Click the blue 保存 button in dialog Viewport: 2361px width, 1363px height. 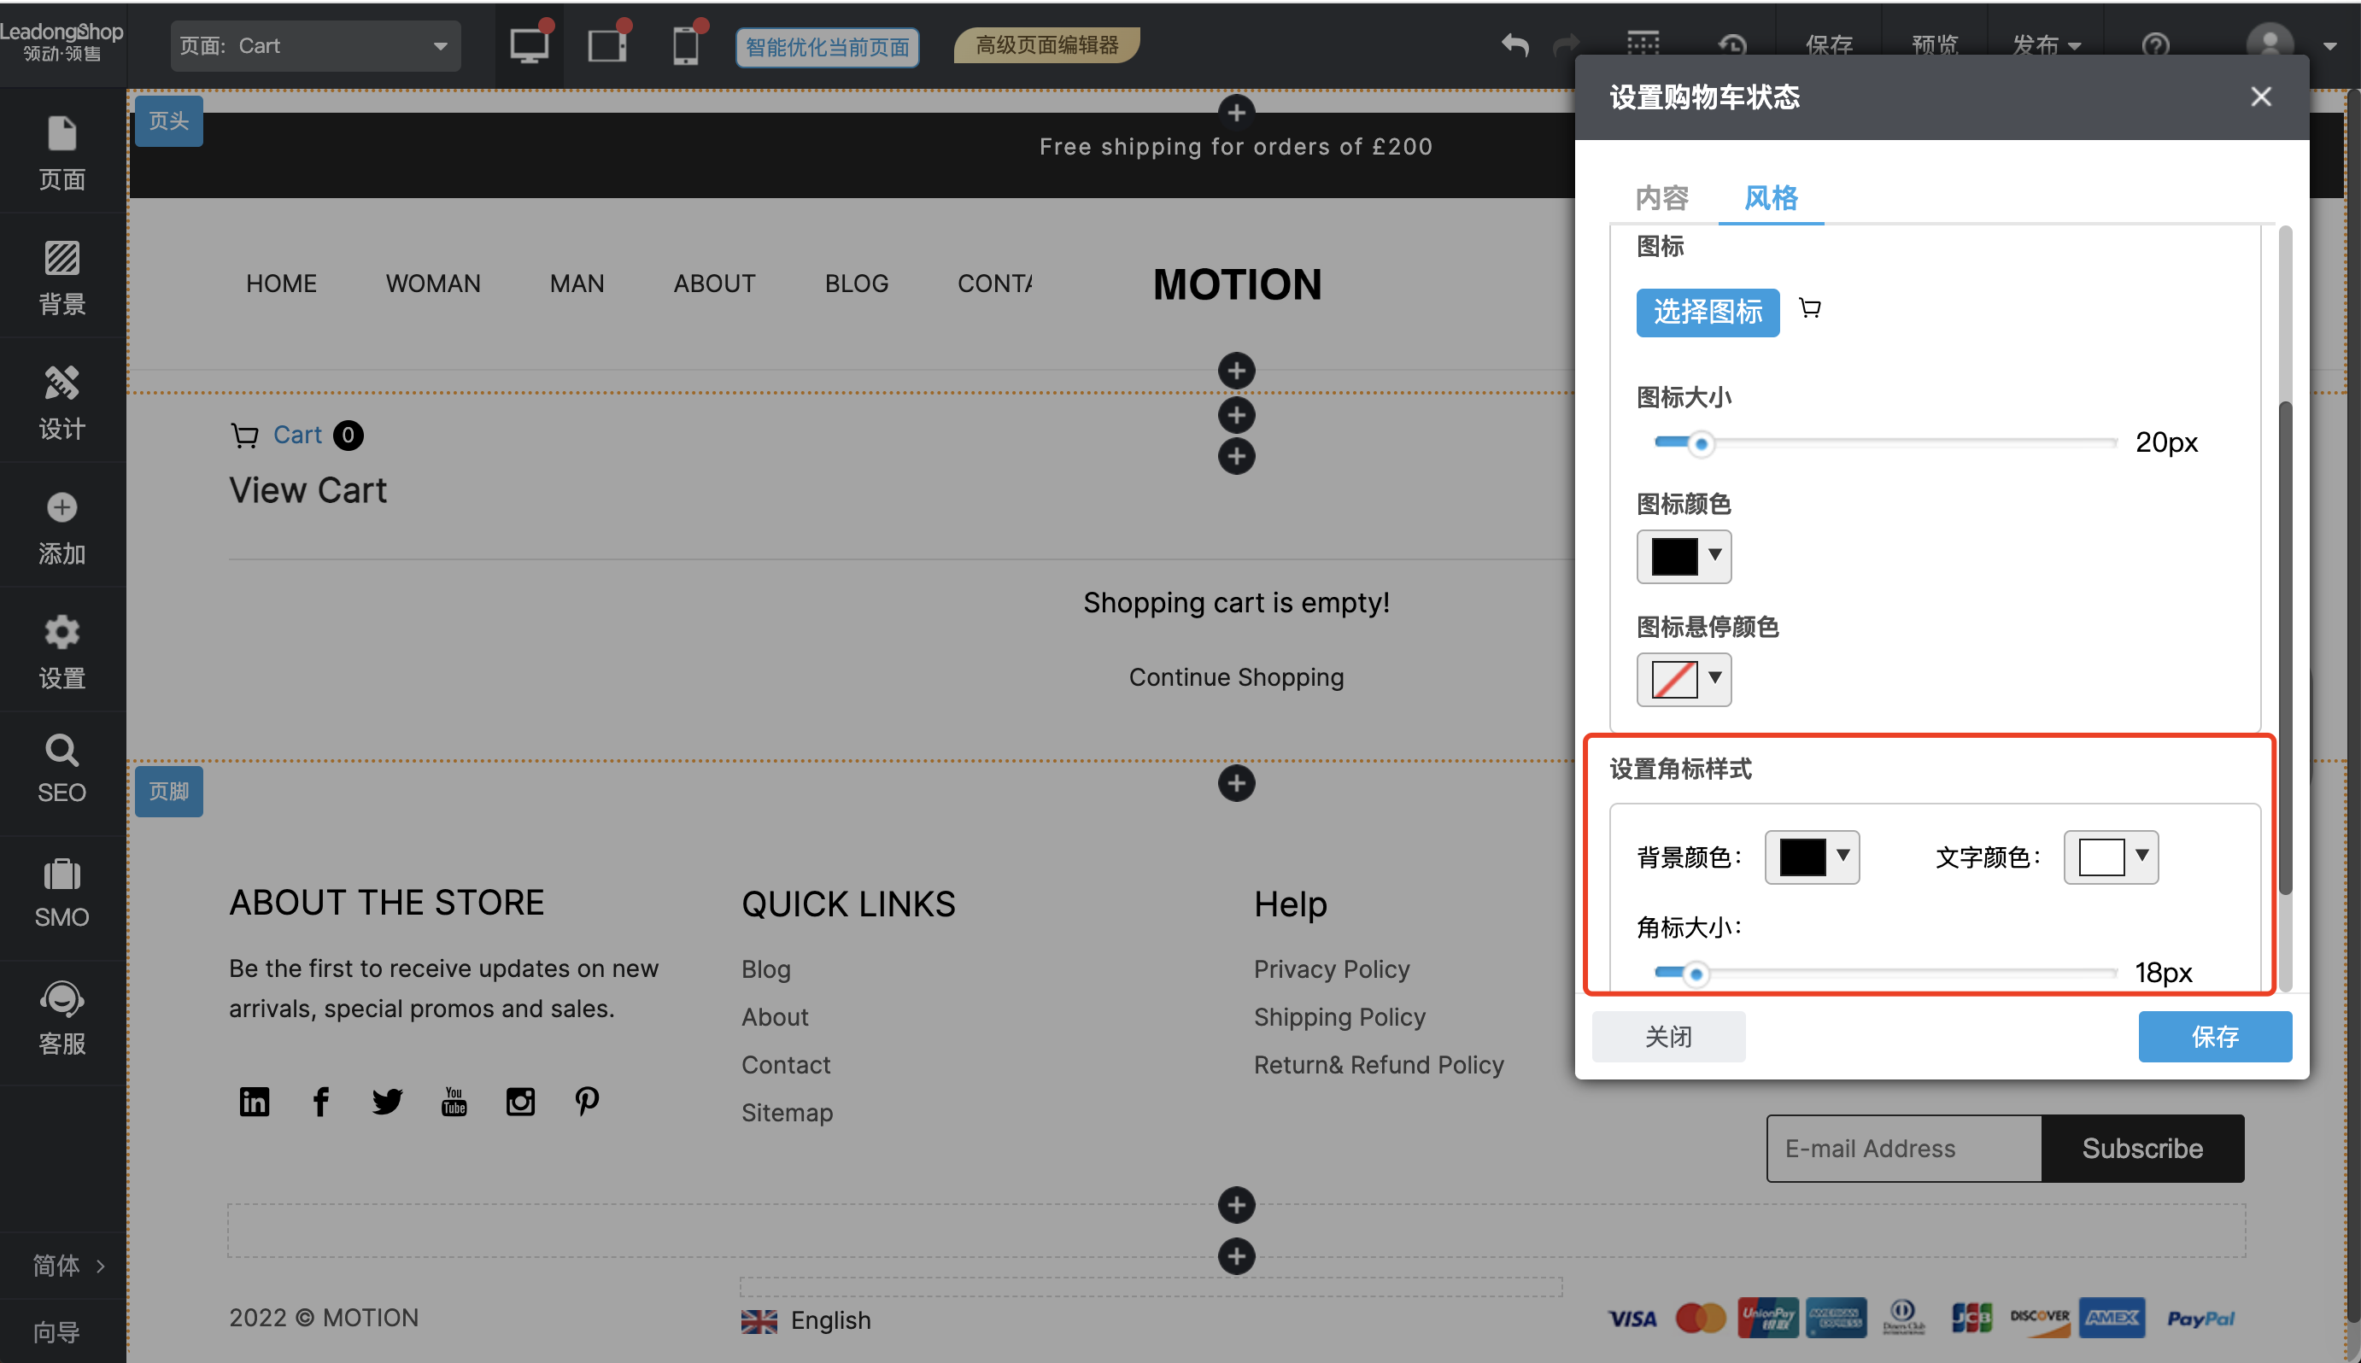(x=2214, y=1036)
